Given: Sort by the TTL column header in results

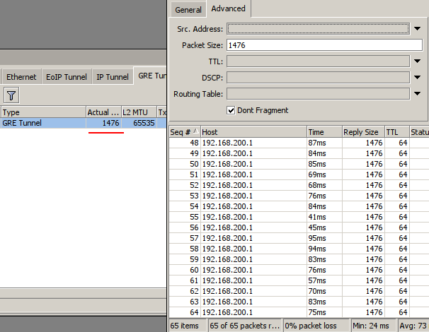Looking at the screenshot, I should [x=397, y=132].
